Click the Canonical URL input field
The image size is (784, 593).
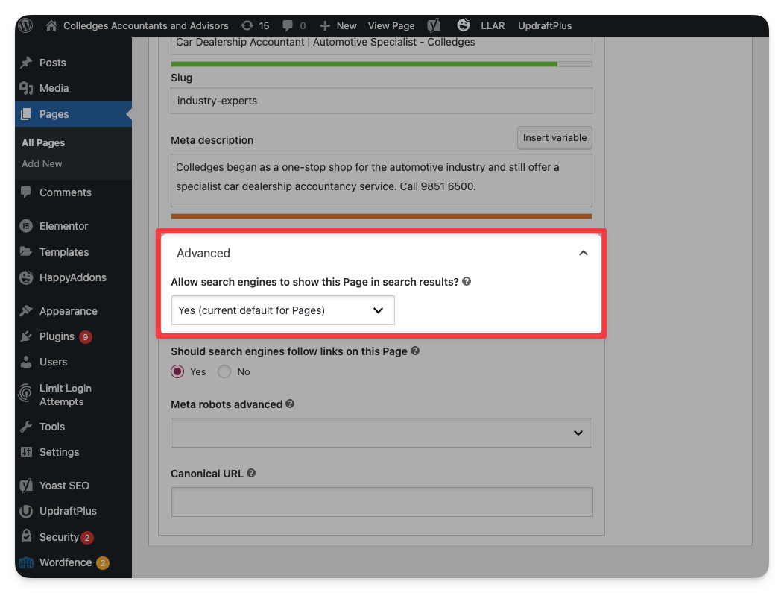[x=381, y=502]
